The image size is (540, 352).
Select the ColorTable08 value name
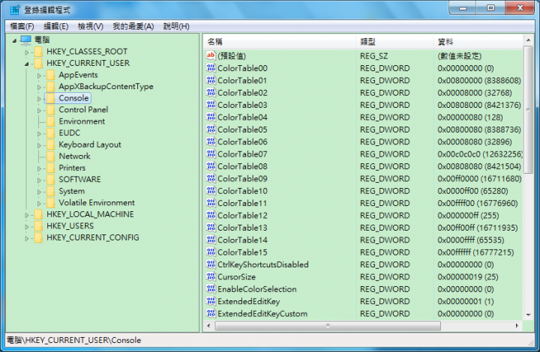(242, 166)
